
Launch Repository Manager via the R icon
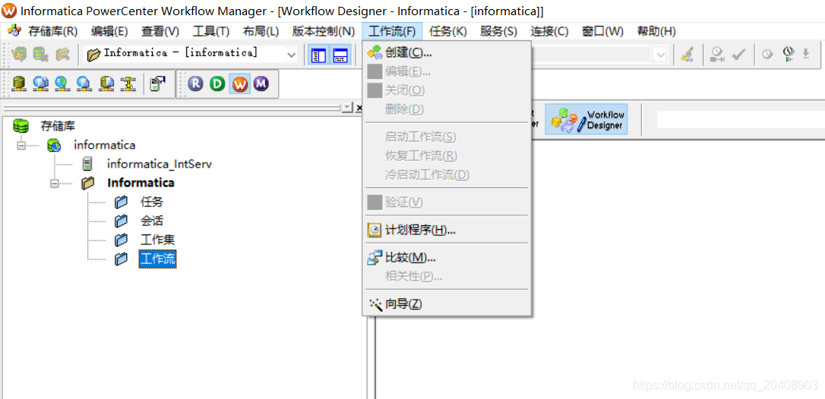196,83
